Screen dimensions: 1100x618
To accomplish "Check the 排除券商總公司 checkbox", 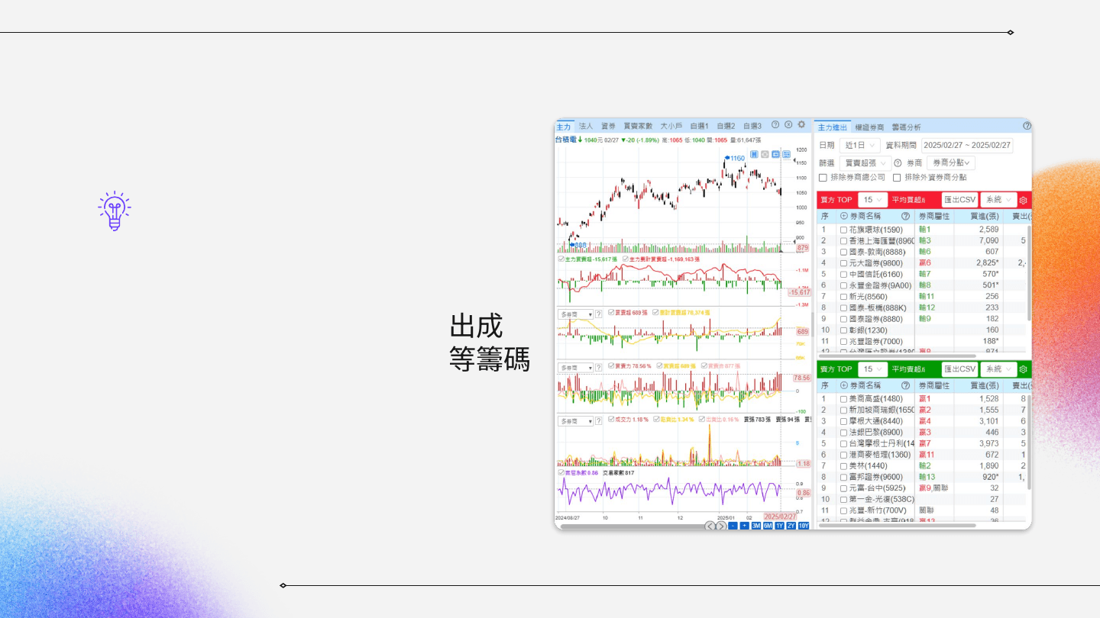I will pyautogui.click(x=823, y=178).
